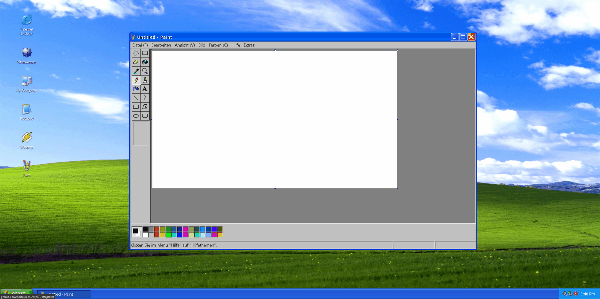Viewport: 600px width, 299px height.
Task: Pick the light periwinkle blue swatch
Action: (208, 235)
